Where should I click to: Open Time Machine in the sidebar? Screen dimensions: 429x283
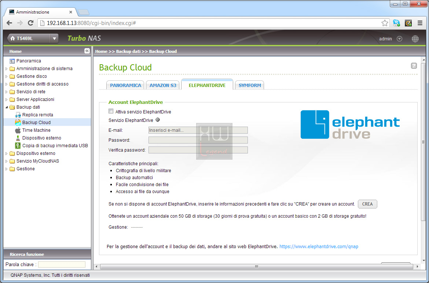click(36, 130)
